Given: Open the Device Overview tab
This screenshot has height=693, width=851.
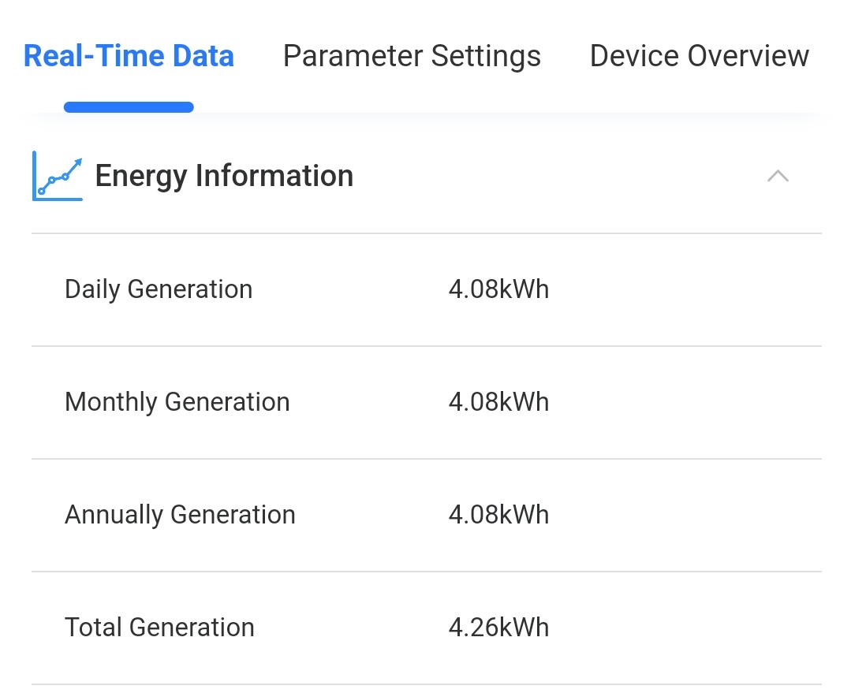Looking at the screenshot, I should 699,56.
